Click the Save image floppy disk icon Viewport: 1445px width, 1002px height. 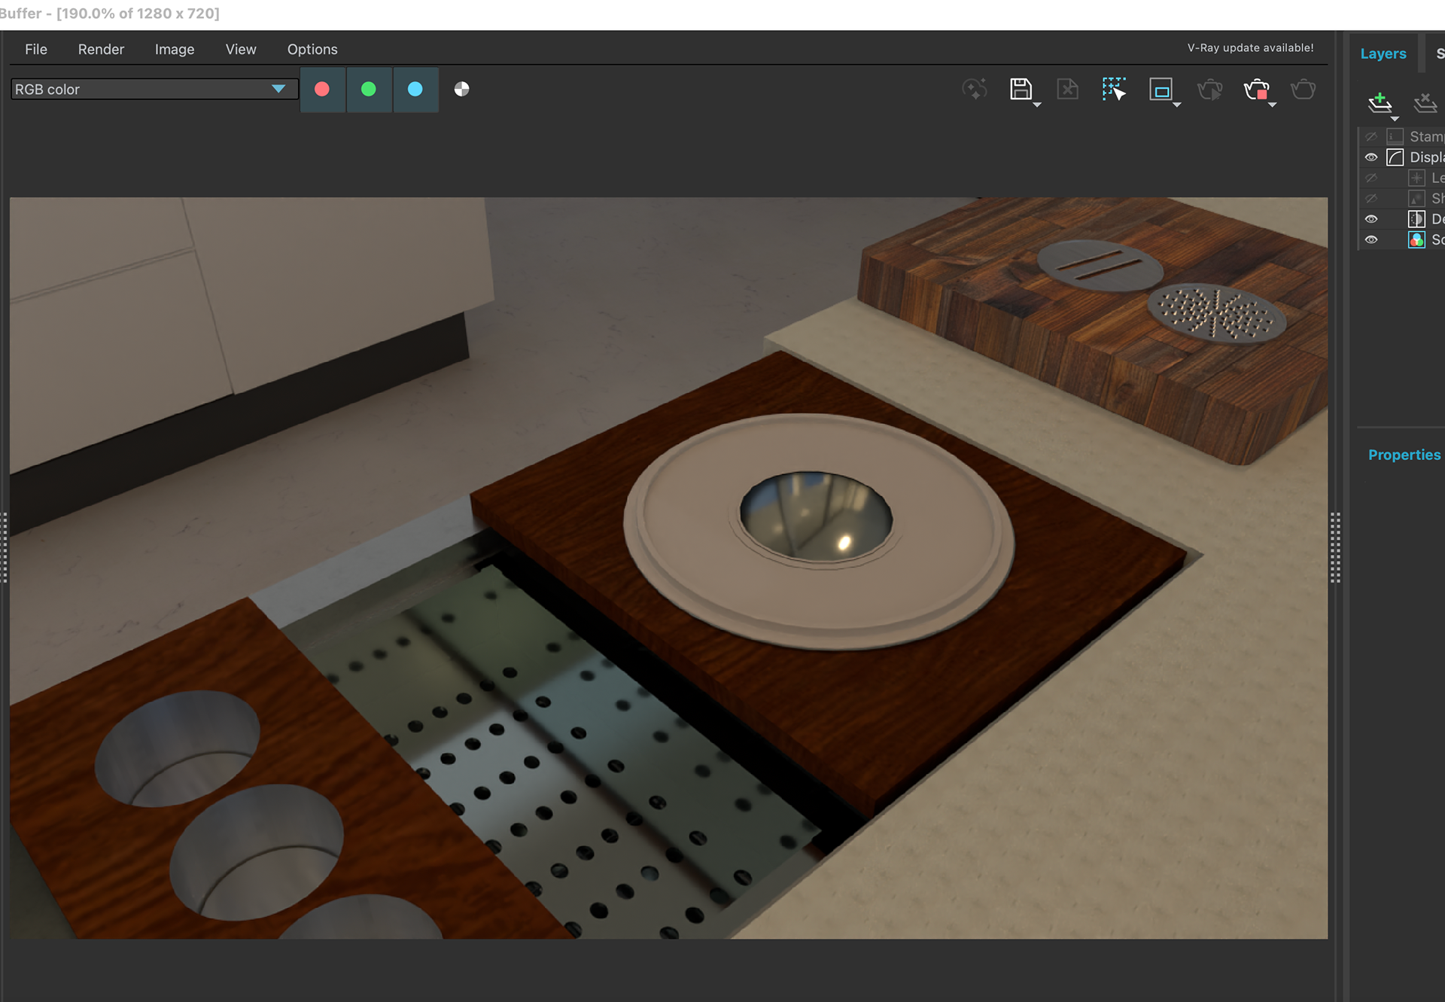[x=1021, y=89]
